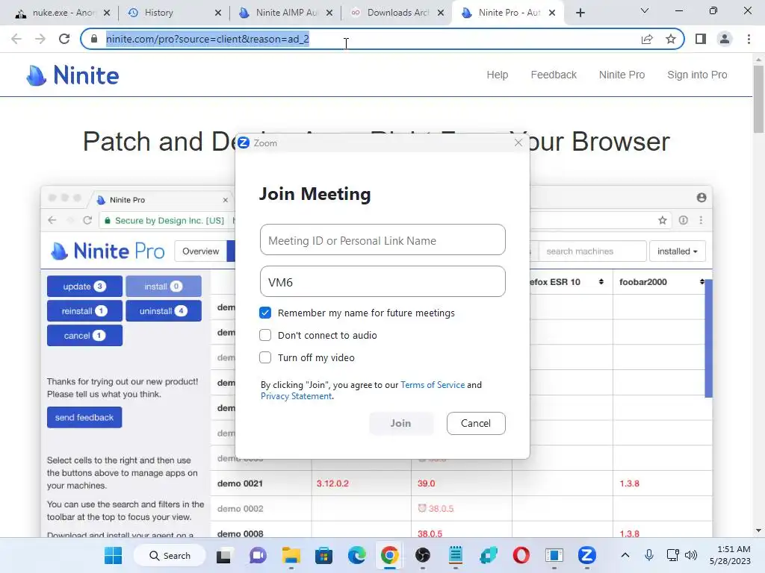Open the Help link in Ninite header

[497, 75]
